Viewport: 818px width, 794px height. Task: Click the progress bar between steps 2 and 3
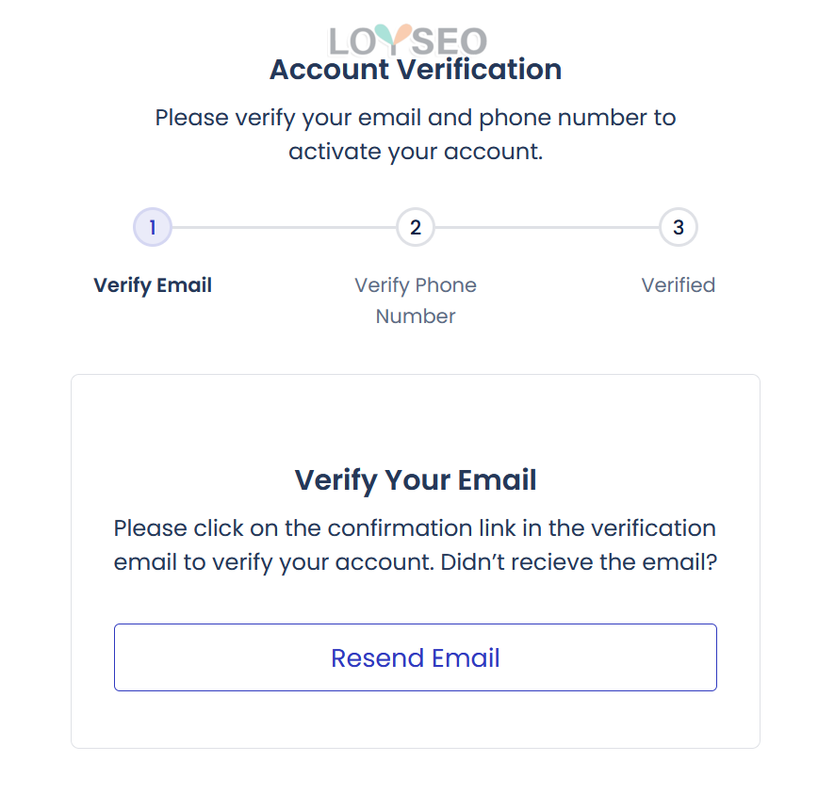click(x=547, y=227)
